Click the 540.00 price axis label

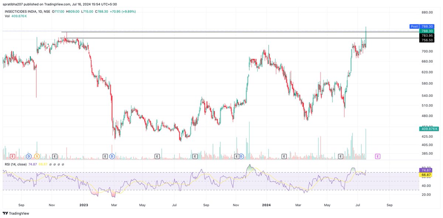427,96
